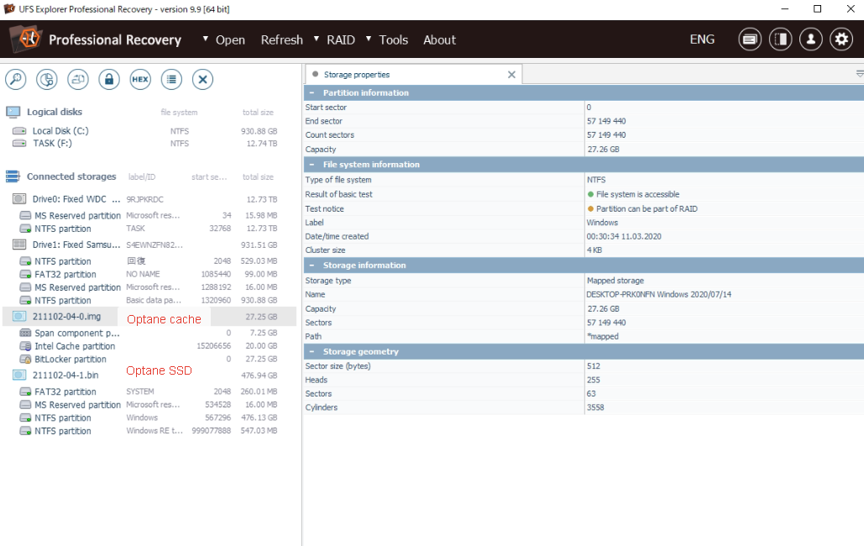Click the circled X close-storage tool
Image resolution: width=864 pixels, height=546 pixels.
coord(203,80)
